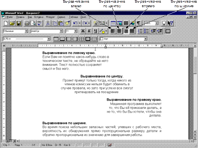Viewport: 198px width, 148px height.
Task: Open the highlight color dropdown arrow
Action: pyautogui.click(x=107, y=31)
